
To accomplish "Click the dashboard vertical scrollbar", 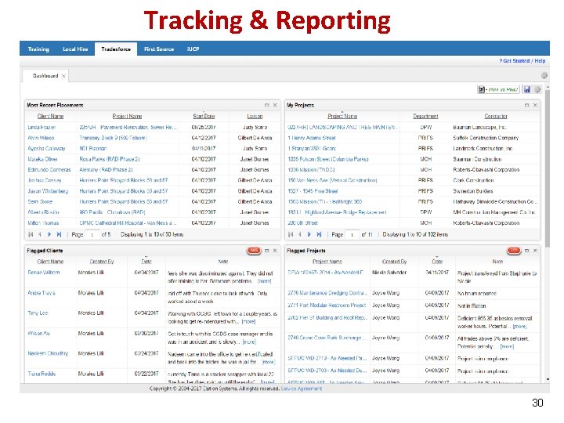I will (547, 168).
